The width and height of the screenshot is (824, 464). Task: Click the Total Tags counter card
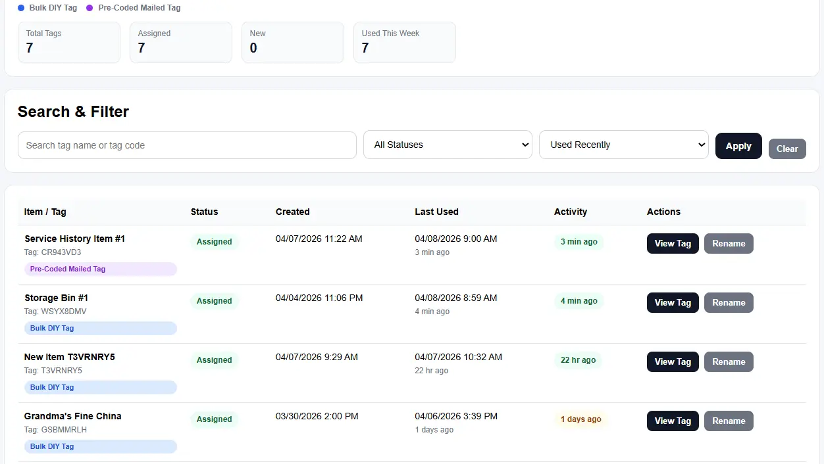coord(68,42)
